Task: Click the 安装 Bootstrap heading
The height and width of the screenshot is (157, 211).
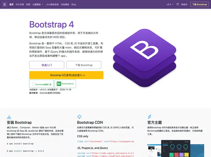Action: pos(19,122)
